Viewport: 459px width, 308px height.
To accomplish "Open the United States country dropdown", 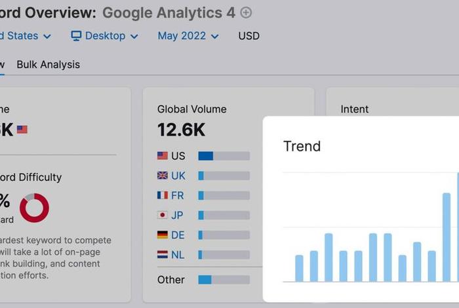I will pyautogui.click(x=25, y=36).
